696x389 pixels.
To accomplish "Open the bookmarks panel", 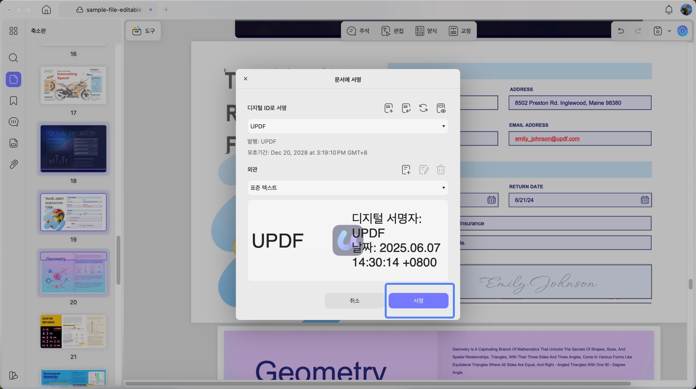I will (13, 101).
